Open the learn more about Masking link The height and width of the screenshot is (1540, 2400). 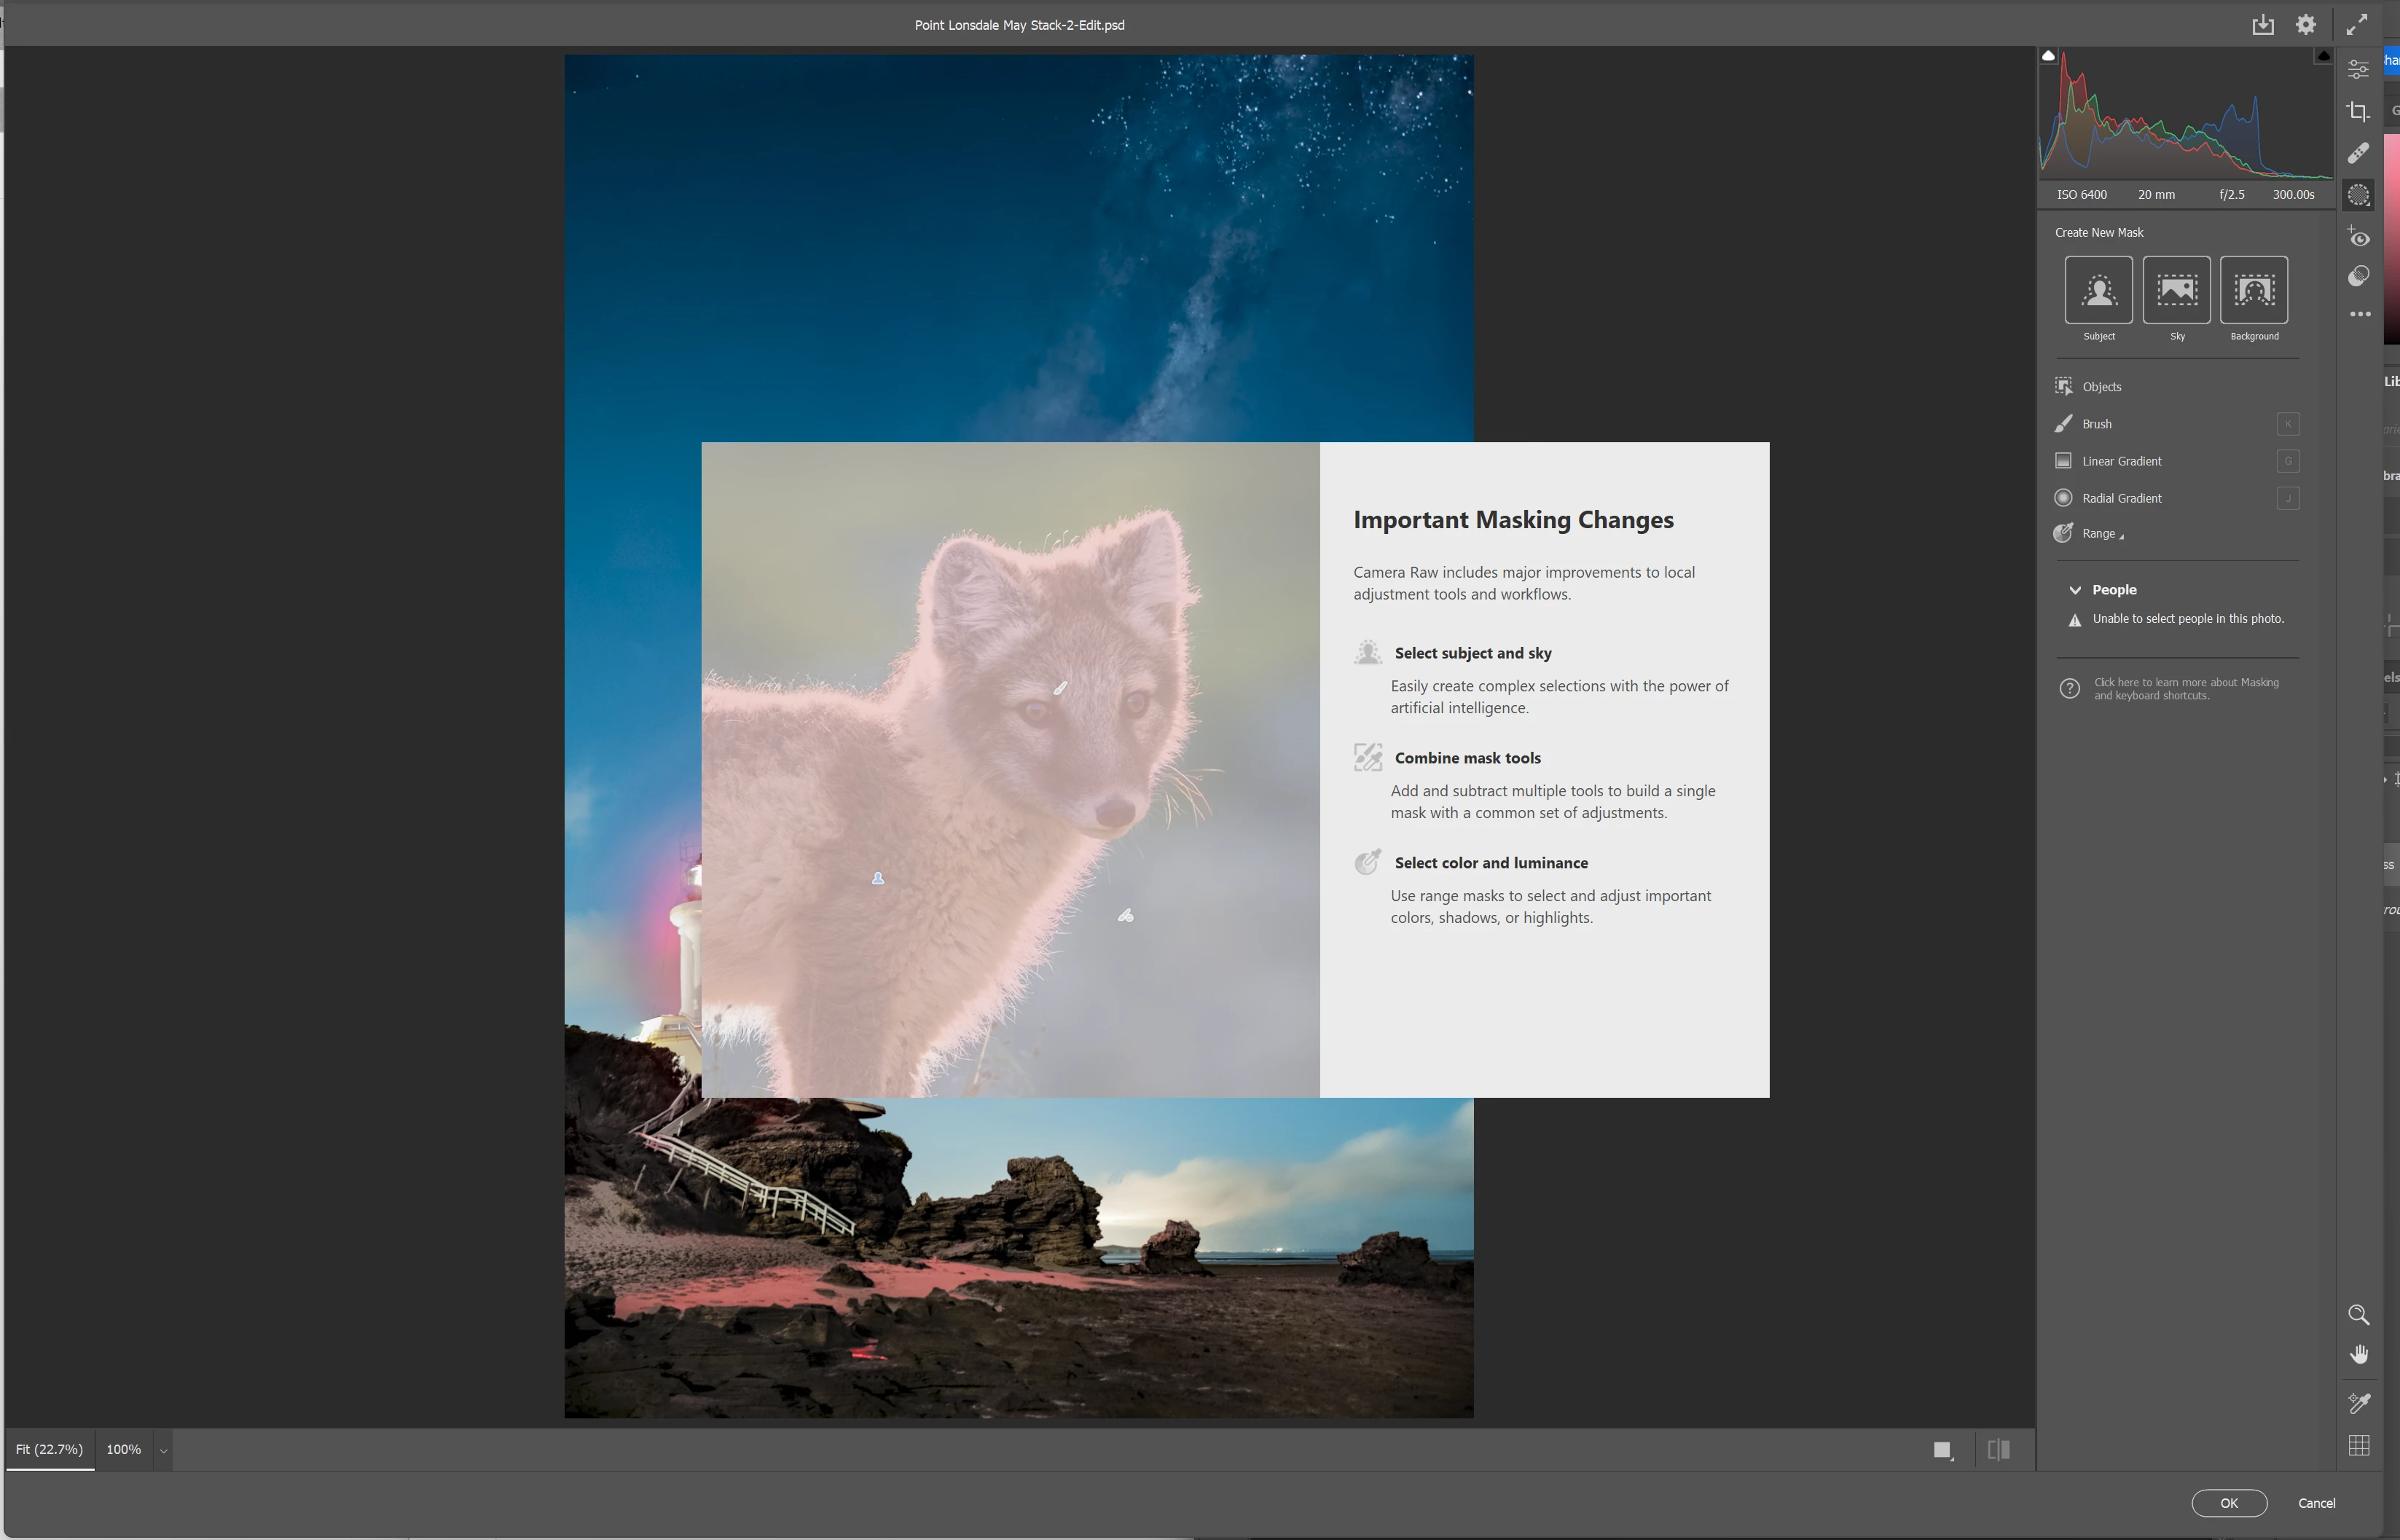(2186, 689)
